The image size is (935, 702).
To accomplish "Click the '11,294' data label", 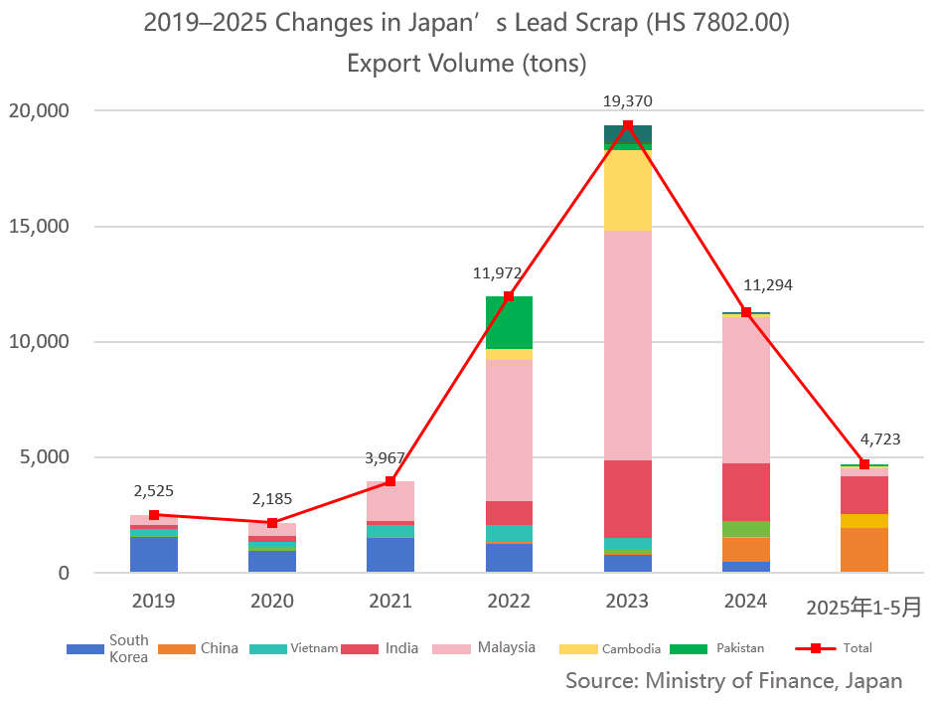I will tap(768, 284).
